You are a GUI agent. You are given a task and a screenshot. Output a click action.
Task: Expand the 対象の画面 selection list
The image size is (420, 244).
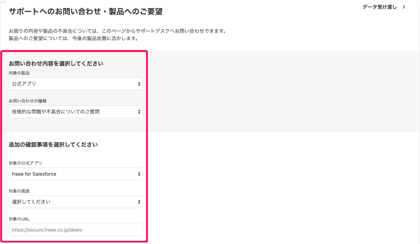(x=76, y=202)
